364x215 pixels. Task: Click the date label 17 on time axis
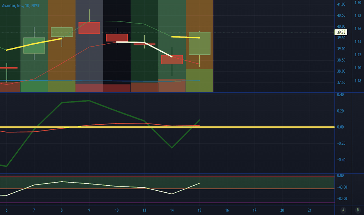click(x=254, y=210)
